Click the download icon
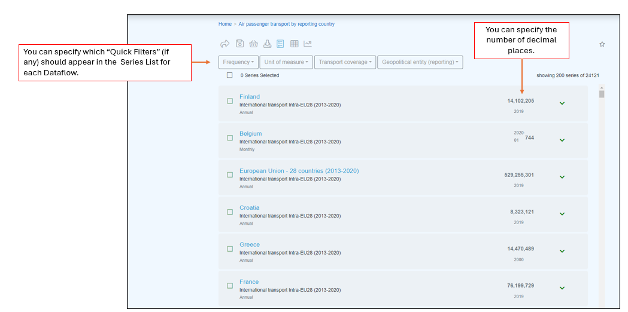 coord(267,44)
